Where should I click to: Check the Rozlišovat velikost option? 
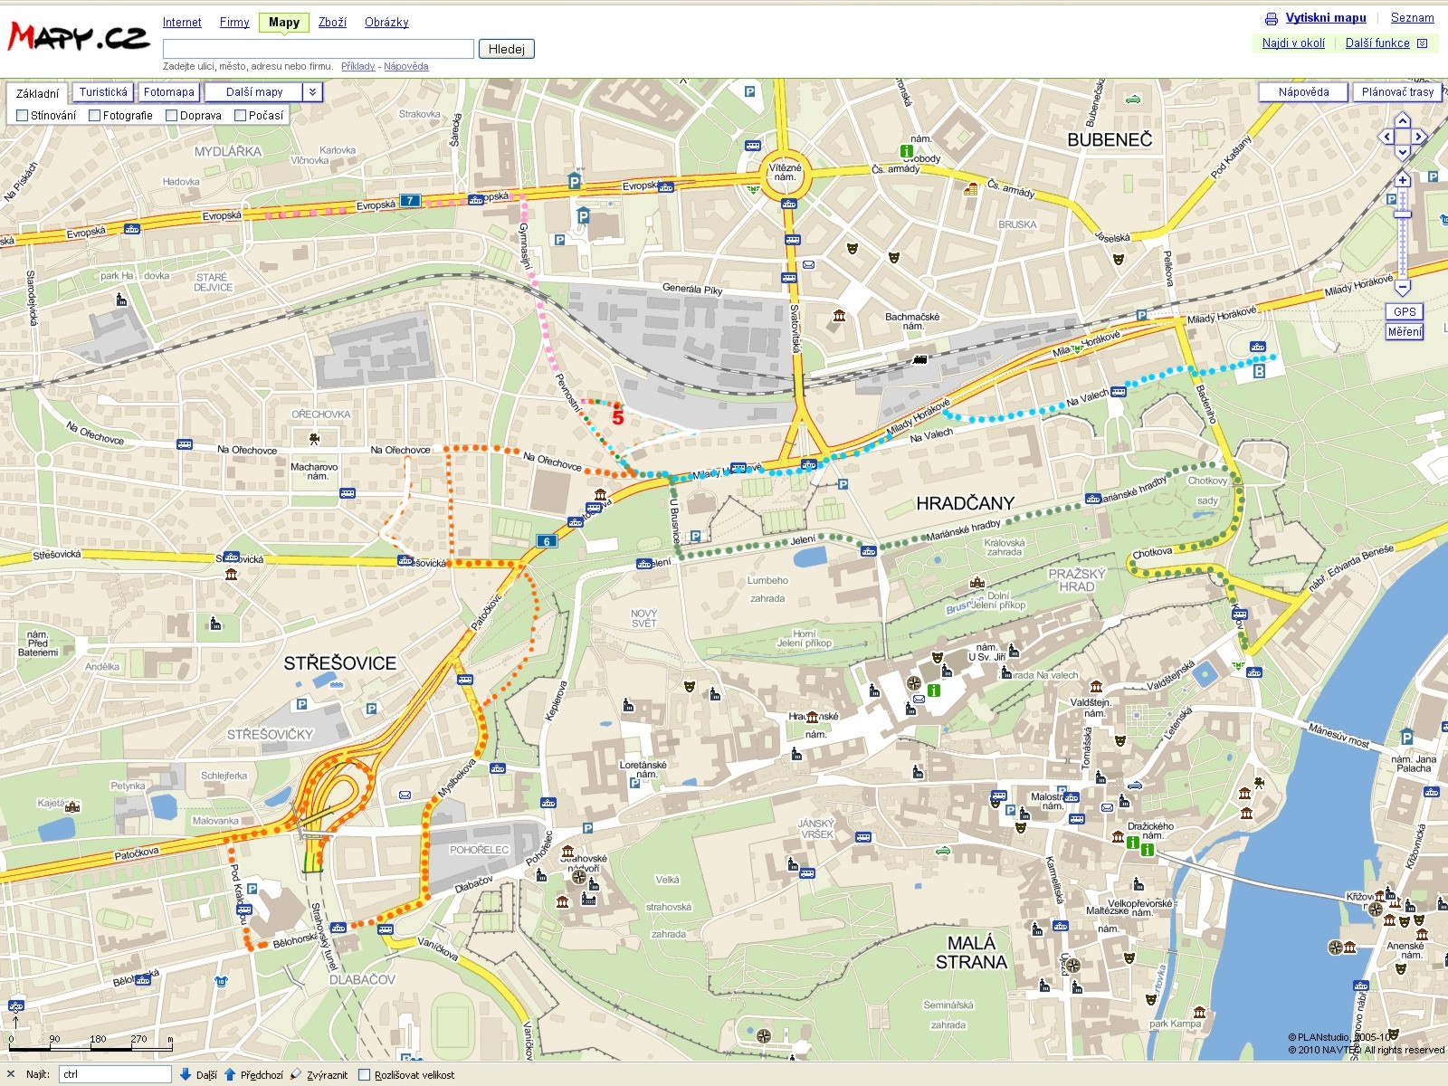click(365, 1075)
